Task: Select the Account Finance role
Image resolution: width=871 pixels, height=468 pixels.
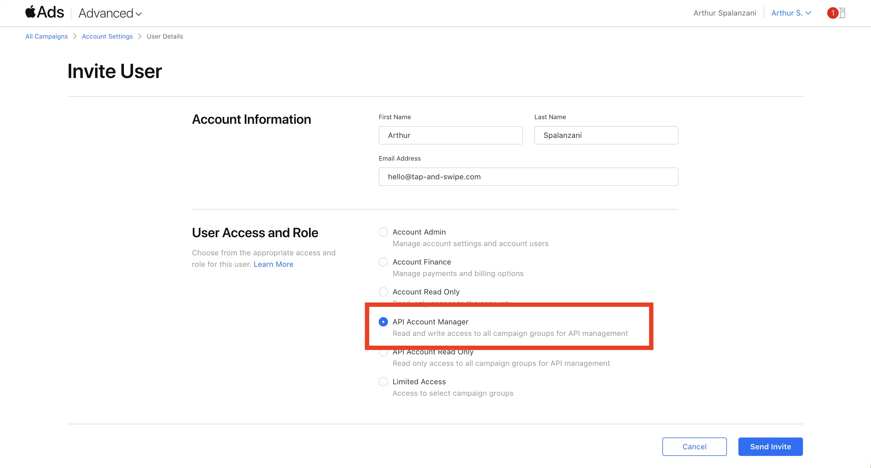Action: [x=383, y=262]
